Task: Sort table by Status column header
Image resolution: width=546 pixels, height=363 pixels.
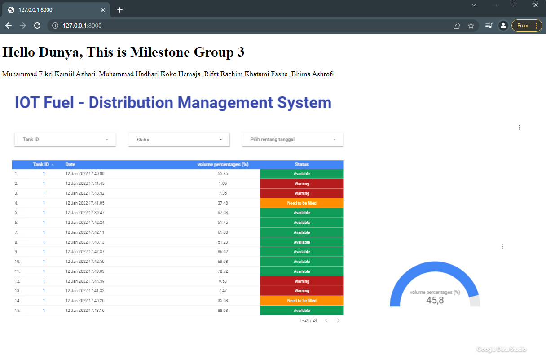Action: (302, 165)
